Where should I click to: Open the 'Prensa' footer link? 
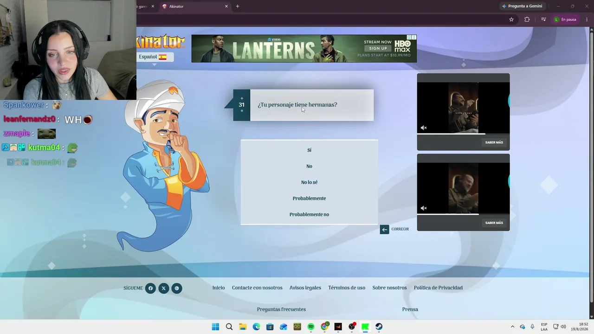point(410,309)
